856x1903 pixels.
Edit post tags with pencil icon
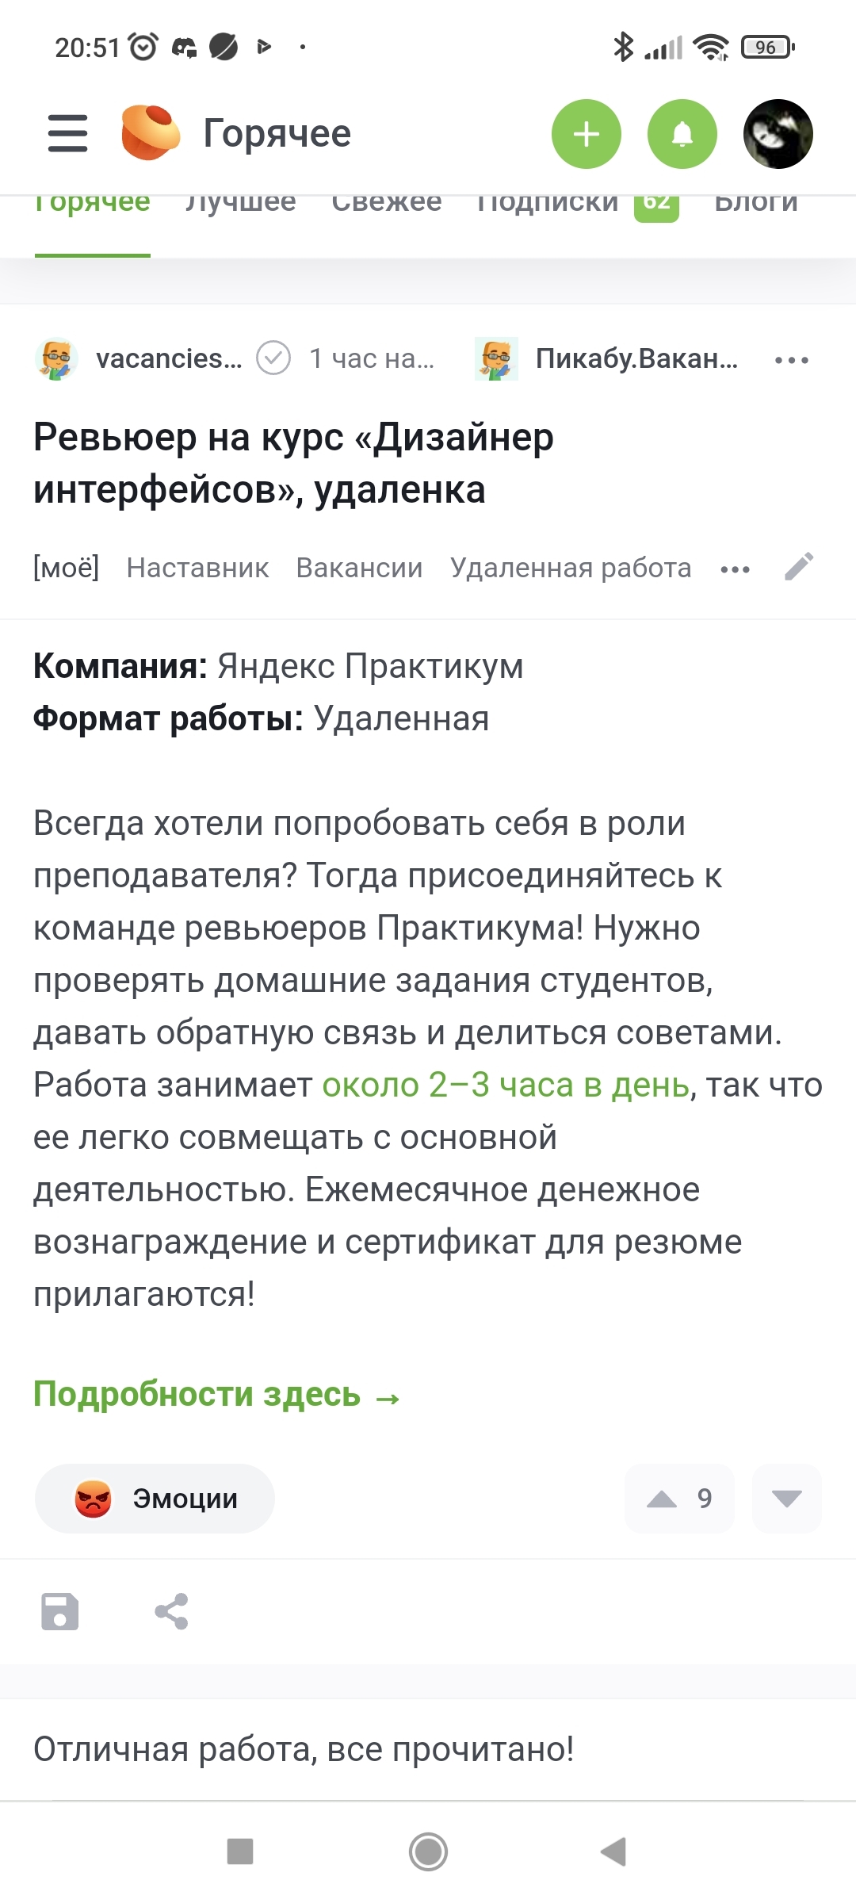[799, 567]
